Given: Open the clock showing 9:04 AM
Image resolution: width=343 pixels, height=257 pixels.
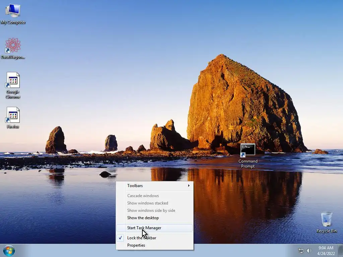Looking at the screenshot, I should point(326,251).
